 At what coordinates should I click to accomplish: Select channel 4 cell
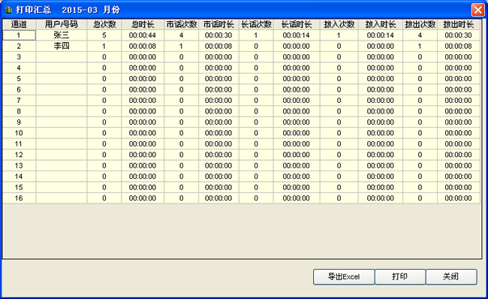tap(19, 68)
